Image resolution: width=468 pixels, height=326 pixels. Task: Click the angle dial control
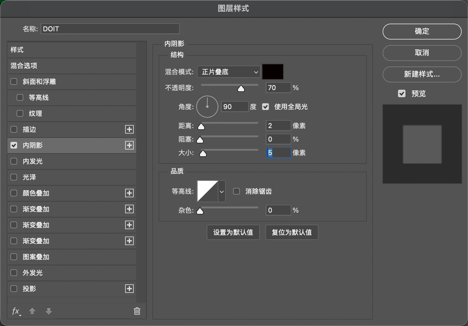point(207,107)
